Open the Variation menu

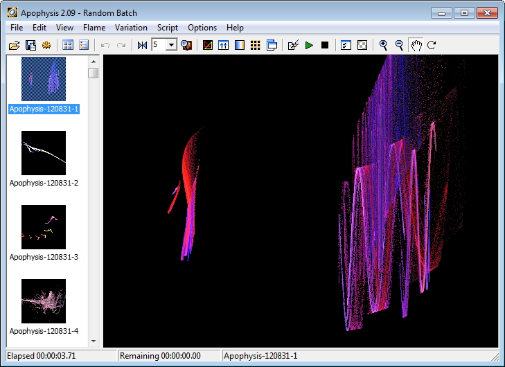pyautogui.click(x=131, y=28)
